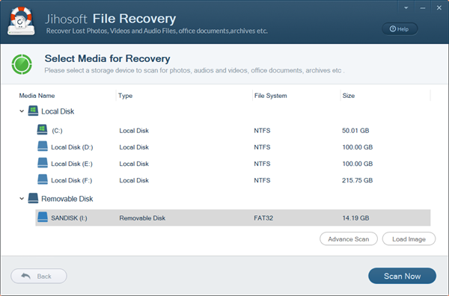Click the Size column header

[x=349, y=96]
